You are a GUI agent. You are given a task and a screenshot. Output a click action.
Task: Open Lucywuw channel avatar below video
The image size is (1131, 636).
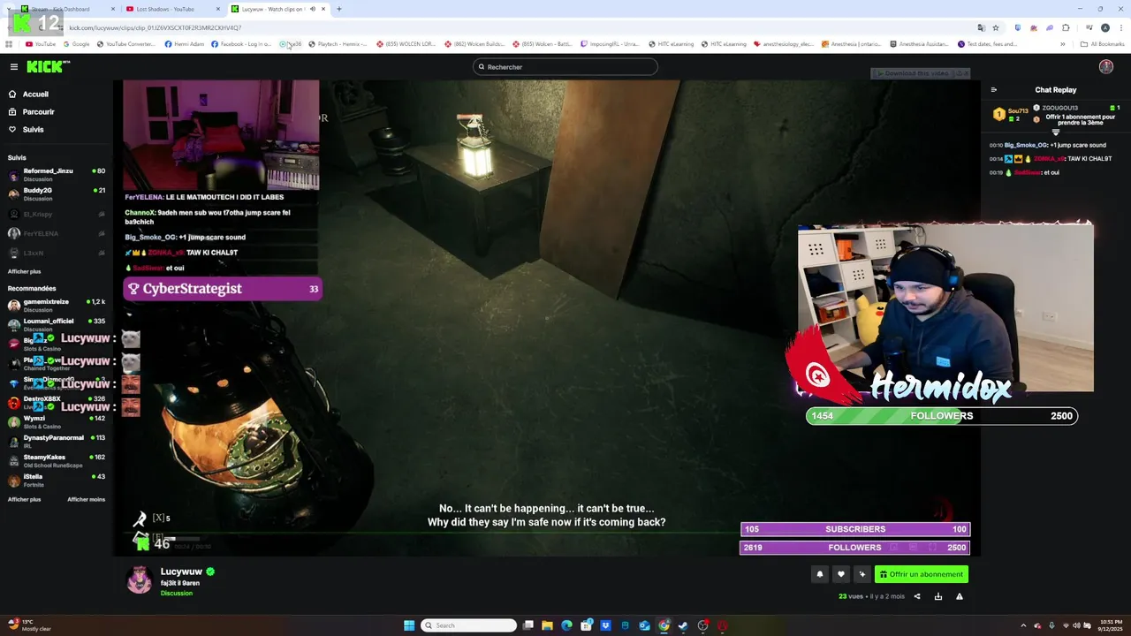tap(139, 579)
